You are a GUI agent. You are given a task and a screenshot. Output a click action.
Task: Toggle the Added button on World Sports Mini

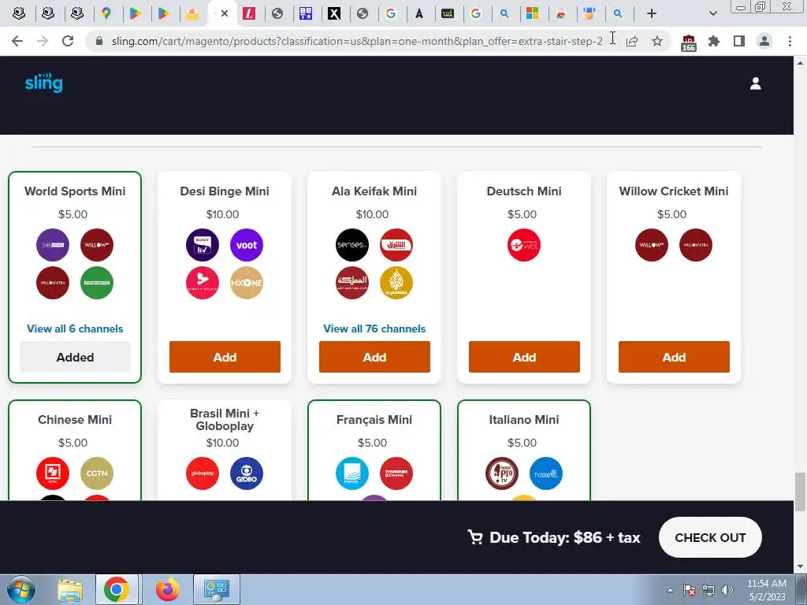click(x=75, y=357)
